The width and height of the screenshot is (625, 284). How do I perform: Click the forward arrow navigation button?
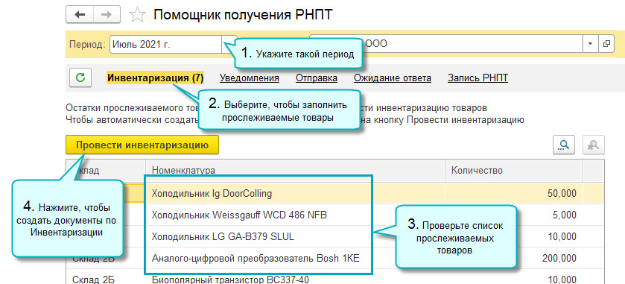[107, 15]
